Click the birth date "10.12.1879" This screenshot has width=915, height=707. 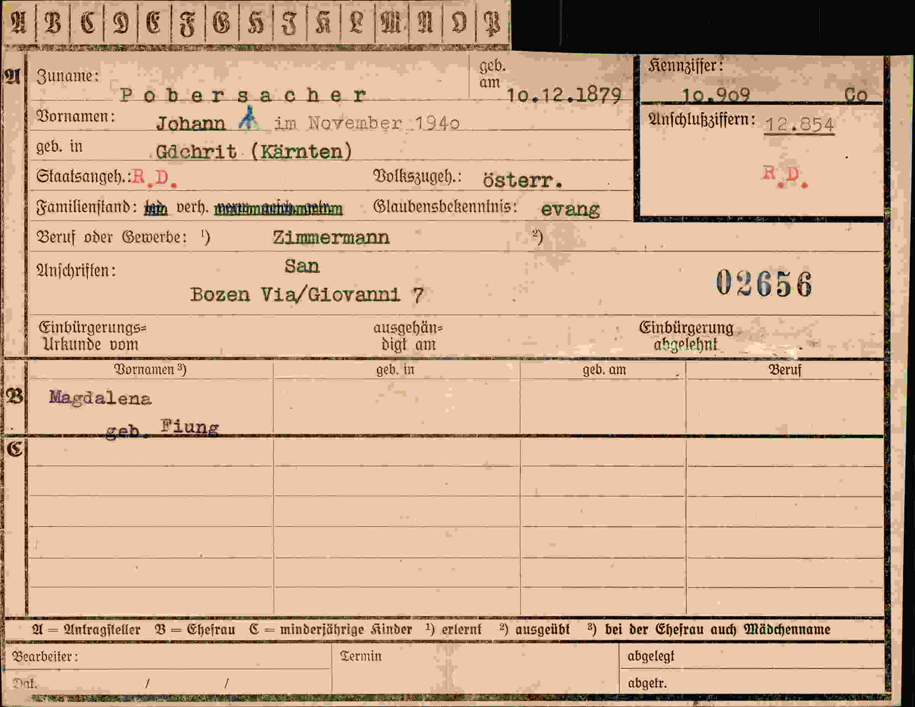click(x=564, y=96)
